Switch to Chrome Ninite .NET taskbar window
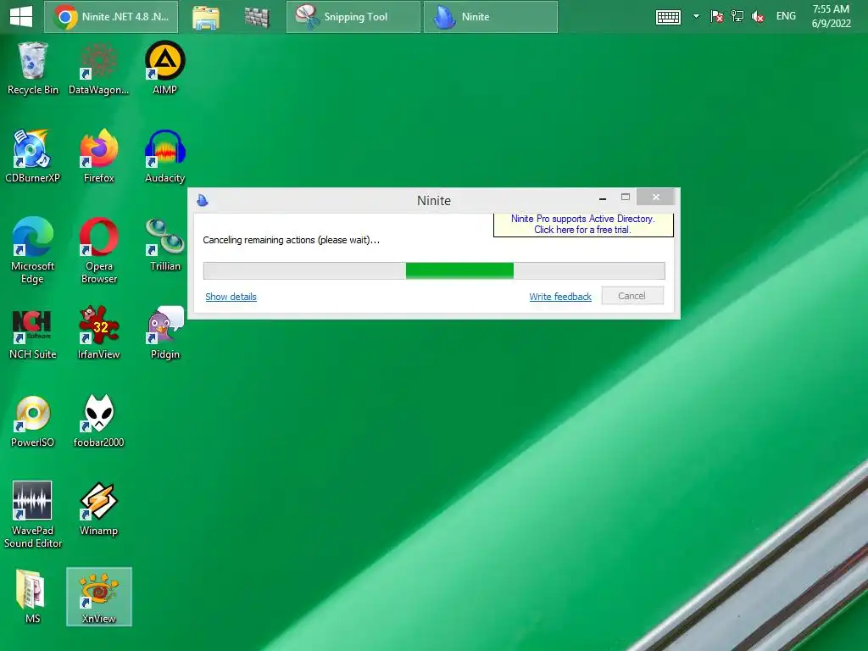Viewport: 868px width, 651px height. point(111,17)
